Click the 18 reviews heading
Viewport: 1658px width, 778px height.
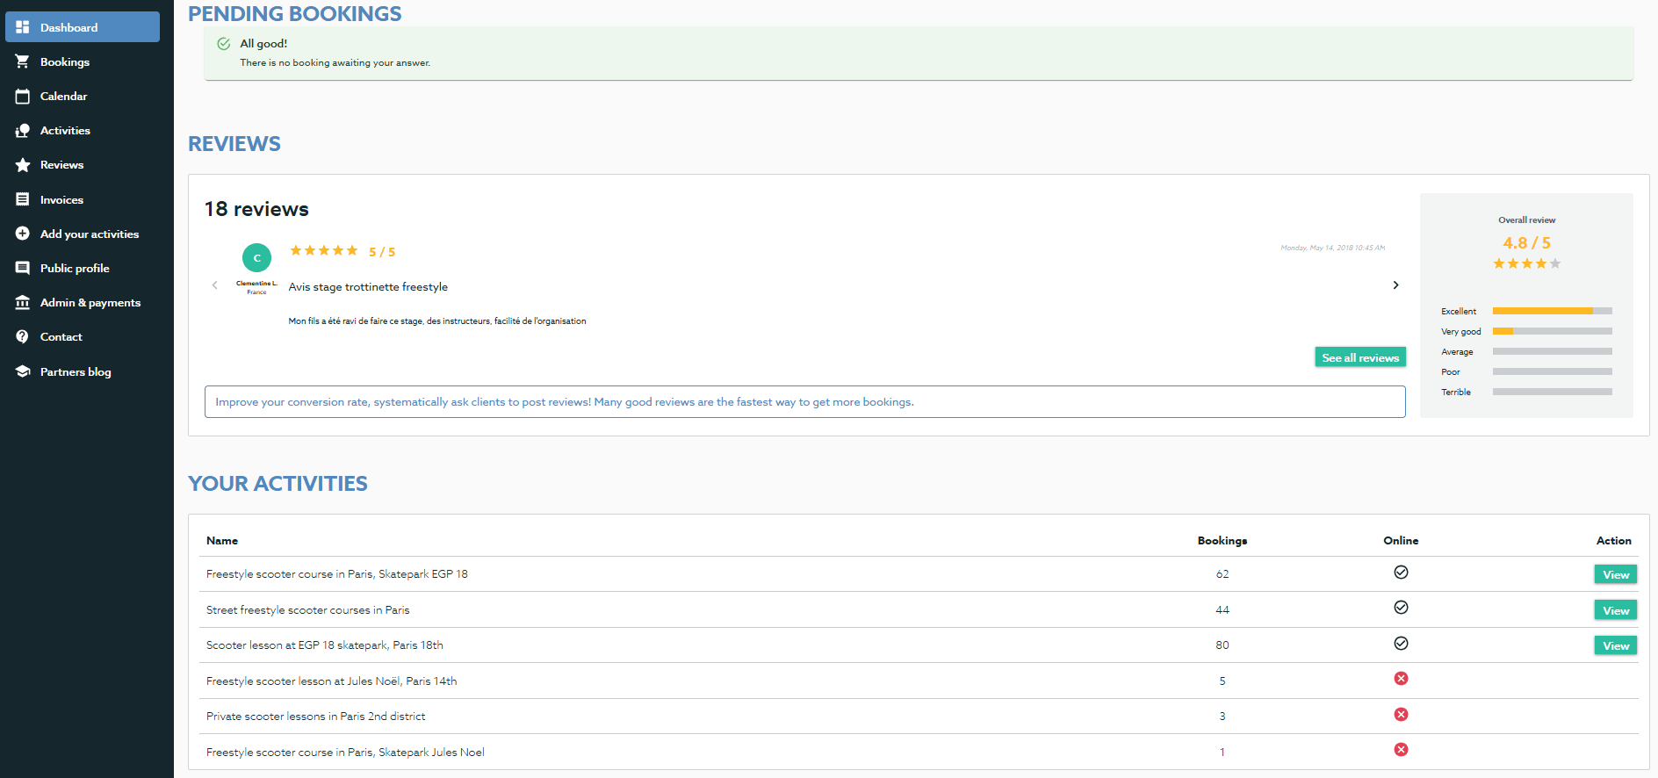click(x=256, y=209)
